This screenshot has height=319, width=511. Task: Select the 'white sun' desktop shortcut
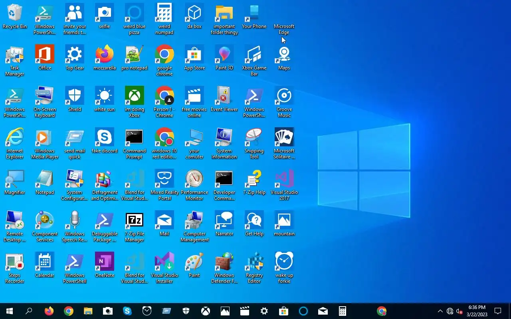click(x=105, y=99)
